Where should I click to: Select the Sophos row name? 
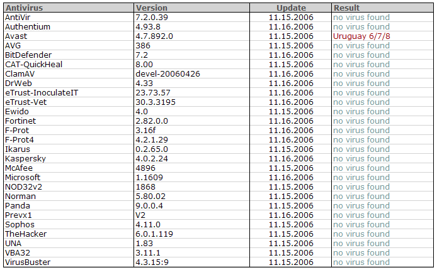(20, 225)
